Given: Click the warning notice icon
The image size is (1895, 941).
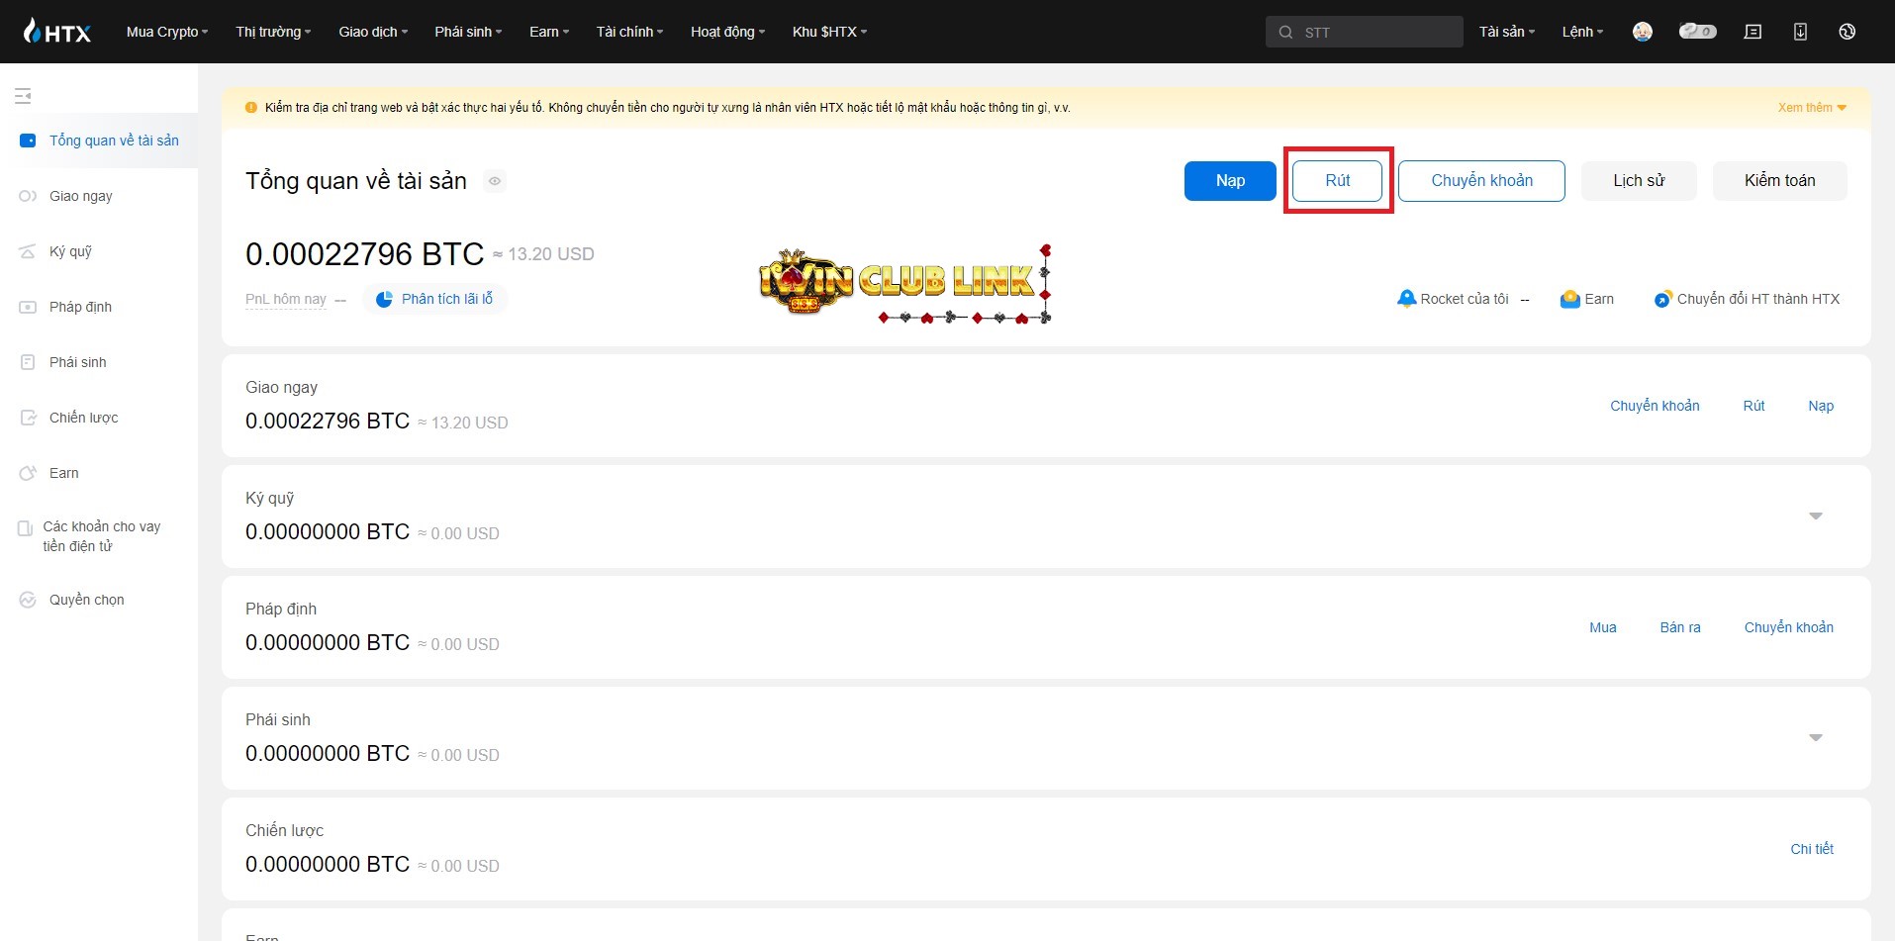Looking at the screenshot, I should tap(250, 108).
